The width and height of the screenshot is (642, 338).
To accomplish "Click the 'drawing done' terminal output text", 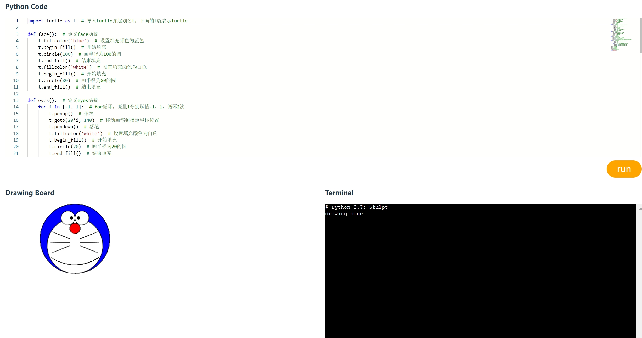I will (x=344, y=214).
